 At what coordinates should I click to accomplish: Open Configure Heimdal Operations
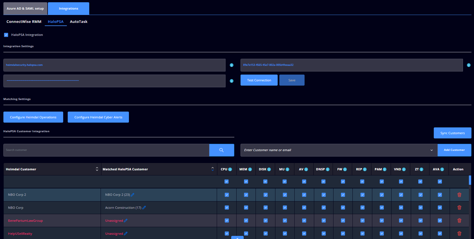click(x=33, y=117)
